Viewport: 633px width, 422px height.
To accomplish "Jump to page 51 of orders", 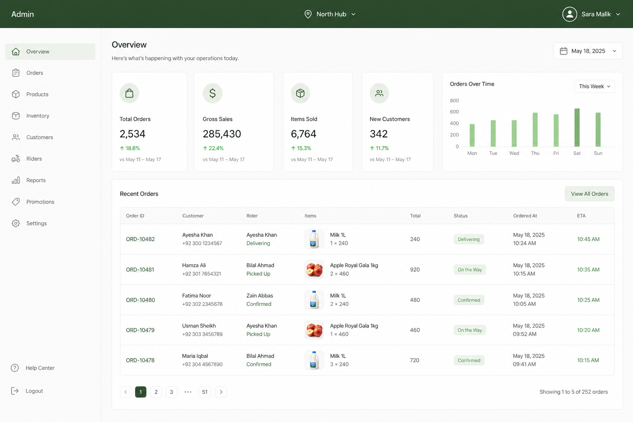I will tap(205, 392).
